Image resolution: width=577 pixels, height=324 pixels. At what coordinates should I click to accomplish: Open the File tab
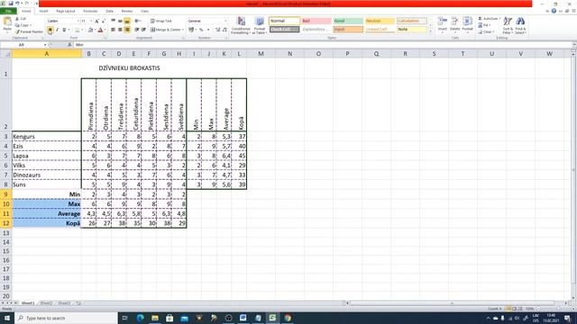pyautogui.click(x=8, y=11)
